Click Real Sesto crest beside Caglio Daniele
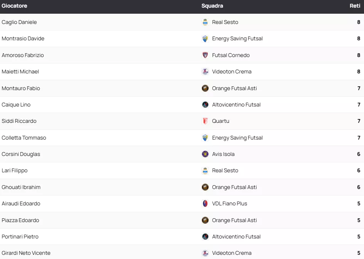Viewport: 364px width, 259px height. click(205, 22)
